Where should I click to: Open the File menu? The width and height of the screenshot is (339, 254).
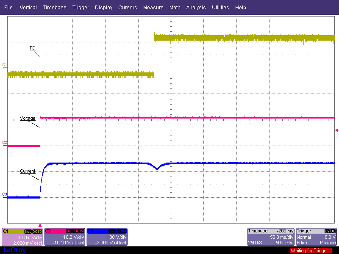tap(8, 8)
